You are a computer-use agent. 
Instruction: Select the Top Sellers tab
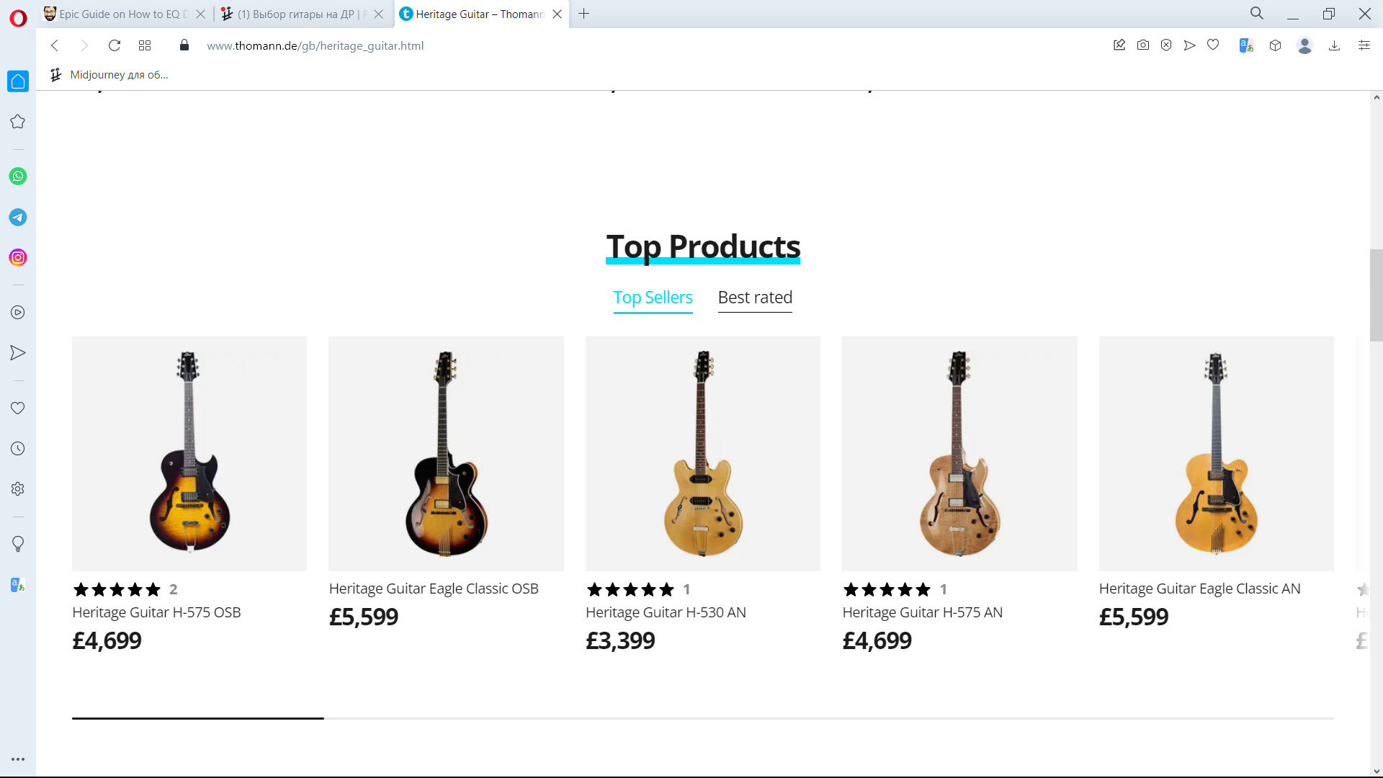click(653, 298)
